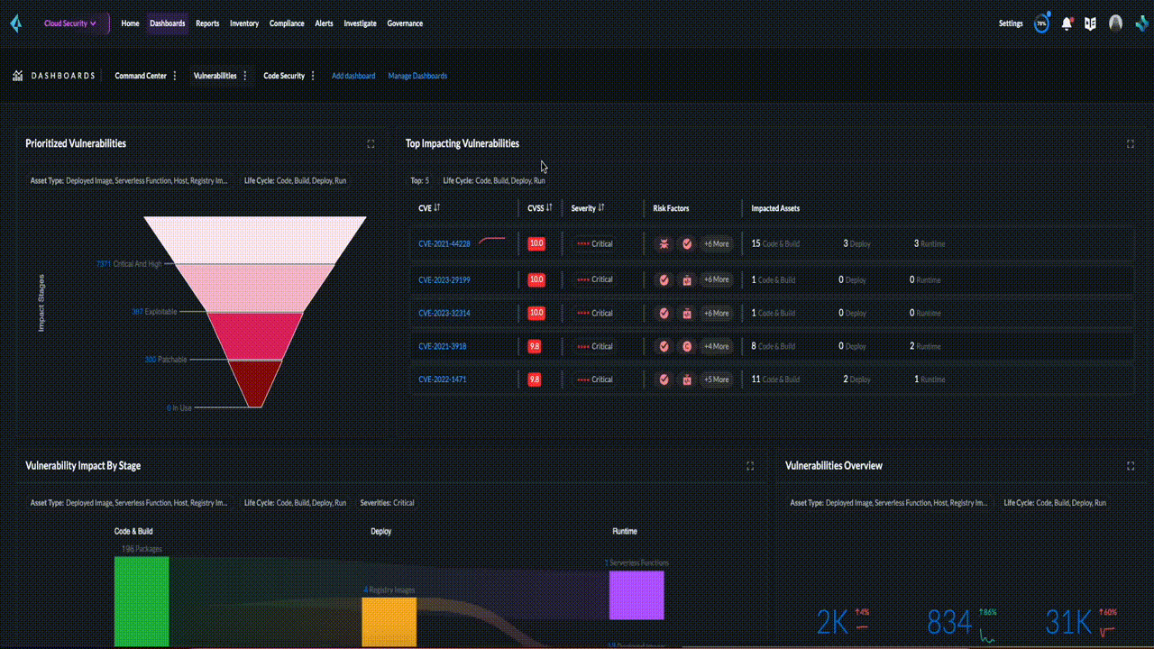Screen dimensions: 1154x649
Task: Click the purple Runtime Serverless Functions bar
Action: point(637,595)
